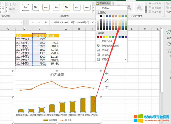Viewport: 171px width, 124px height.
Task: Click the insert function fx icon
Action: click(x=46, y=22)
